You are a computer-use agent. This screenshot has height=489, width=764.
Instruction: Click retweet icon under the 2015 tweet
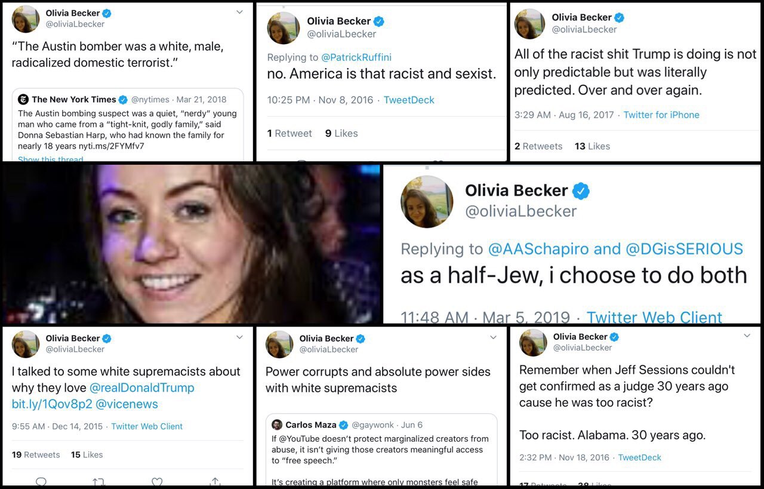click(x=99, y=482)
